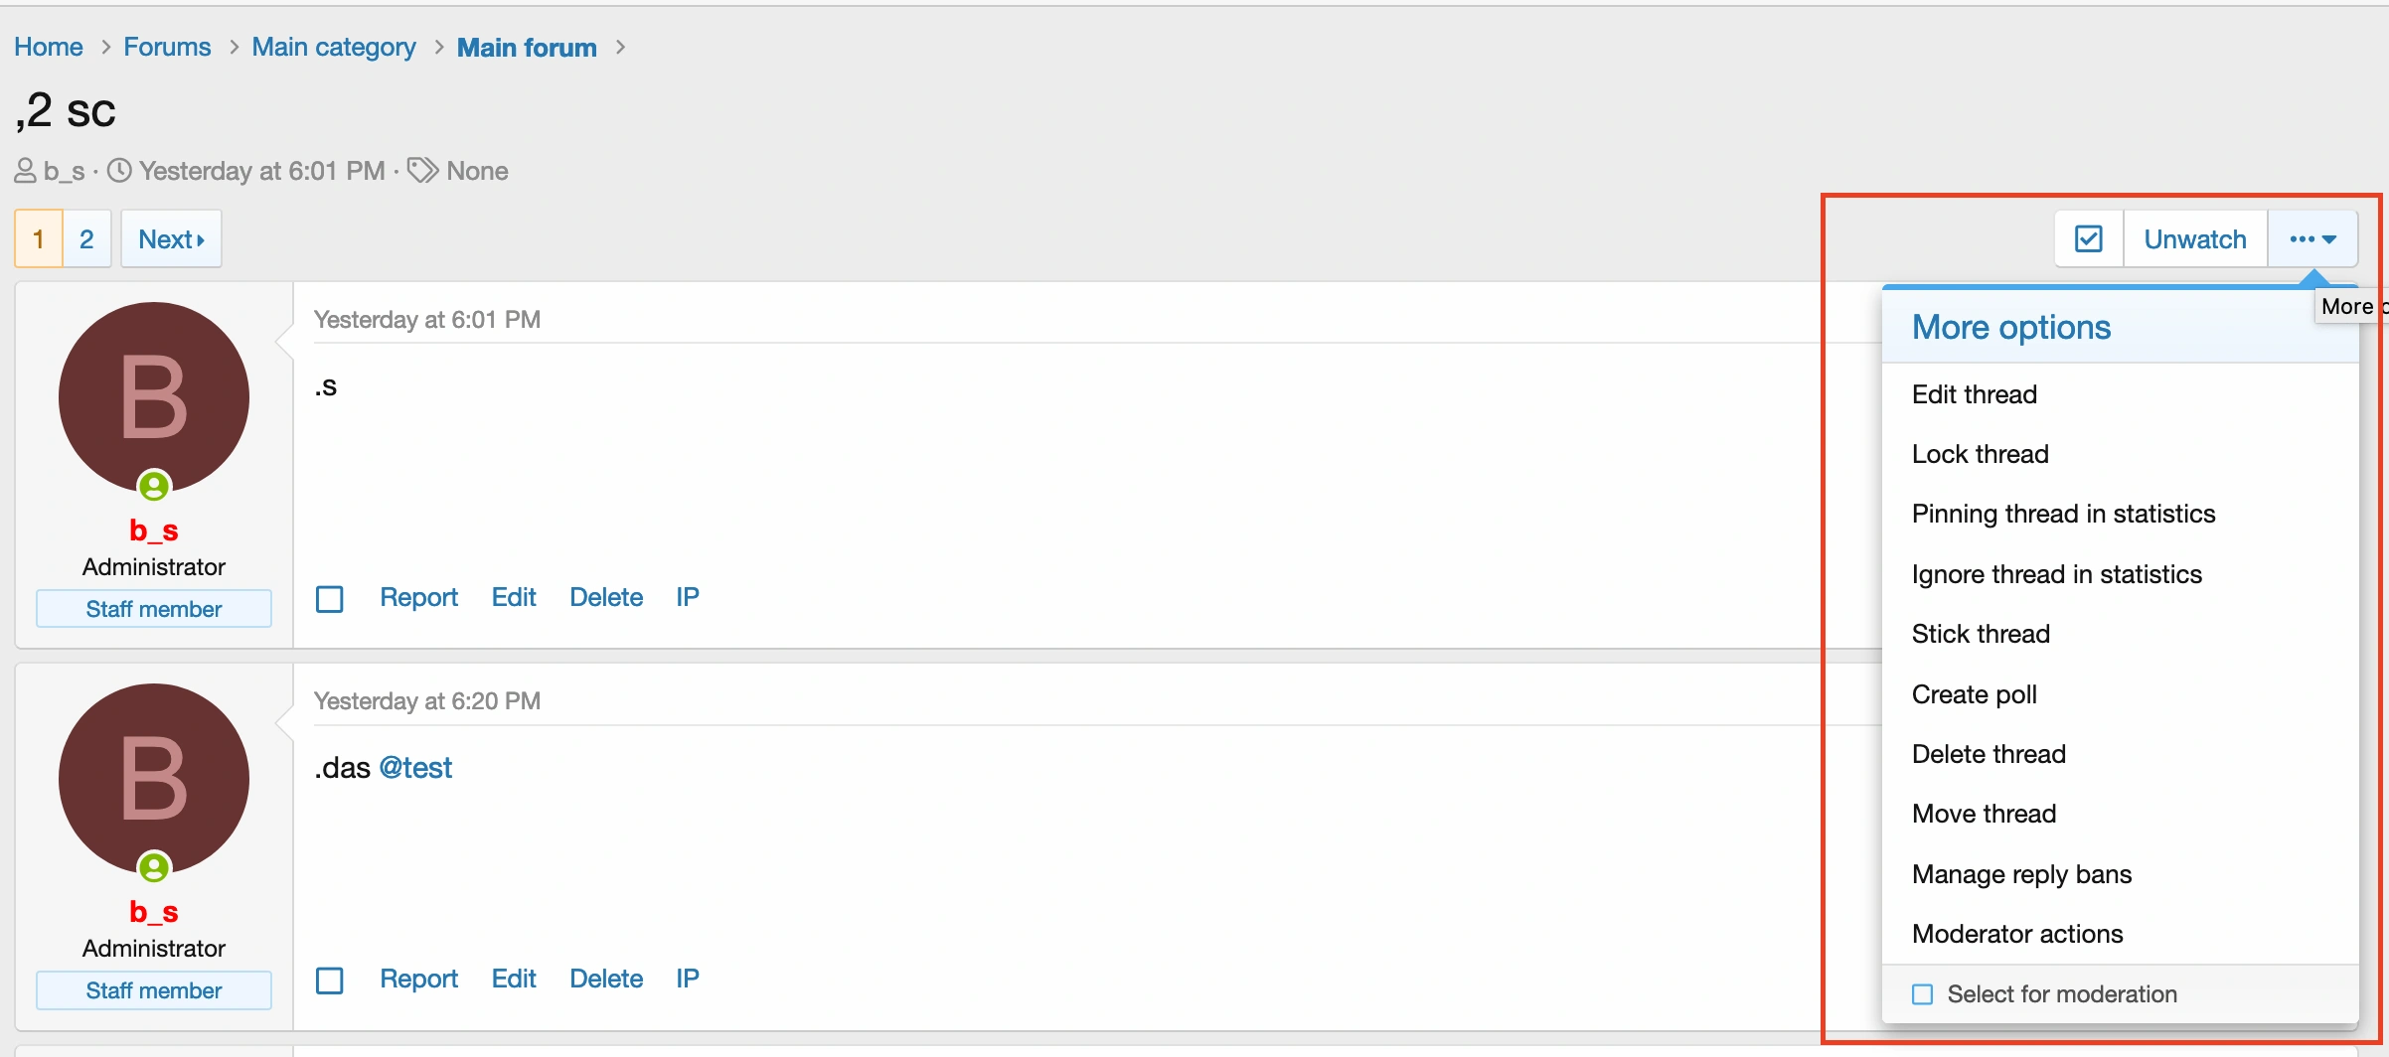This screenshot has width=2389, height=1057.
Task: Click the user icon before b_s in header
Action: 26,171
